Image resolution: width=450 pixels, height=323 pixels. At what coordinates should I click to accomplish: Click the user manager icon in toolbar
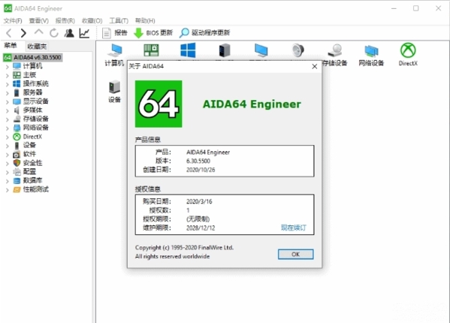pyautogui.click(x=69, y=33)
